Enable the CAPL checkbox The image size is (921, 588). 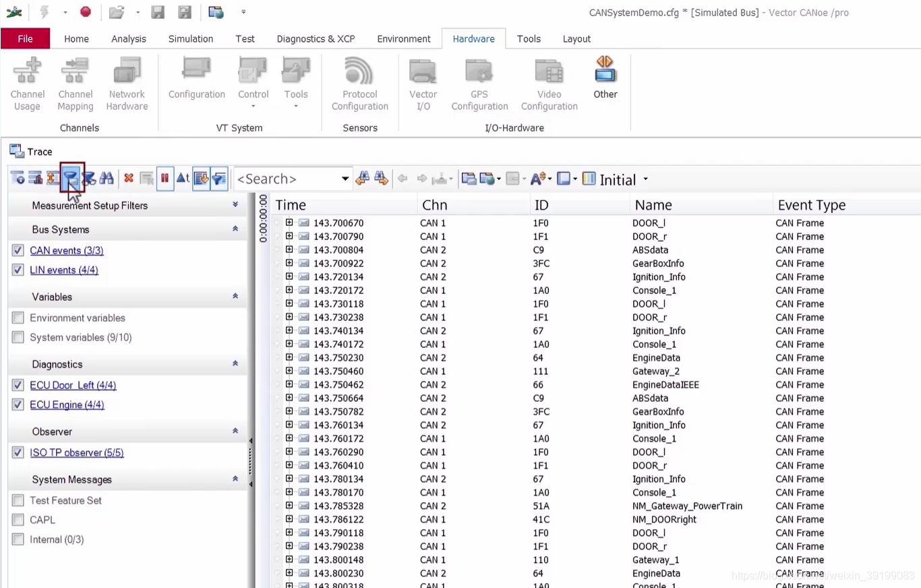pyautogui.click(x=18, y=520)
